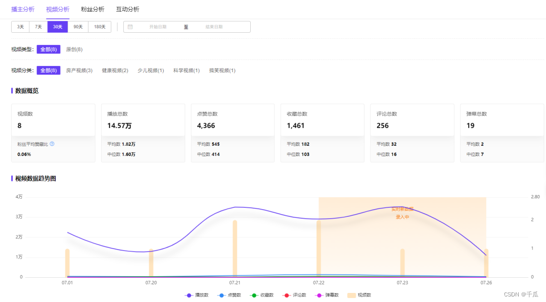Screen dimensions: 546x302
Task: Click the 评论总数 value 256
Action: click(x=383, y=126)
